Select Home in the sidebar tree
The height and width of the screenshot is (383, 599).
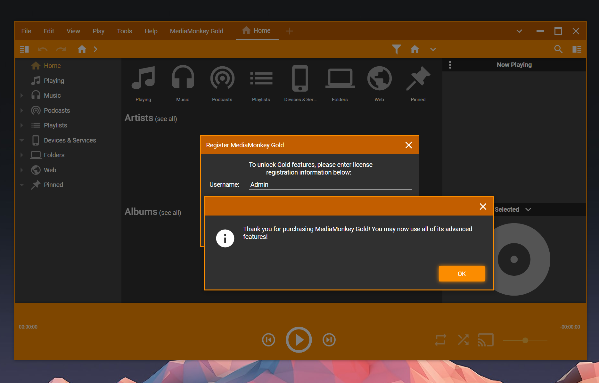coord(52,66)
